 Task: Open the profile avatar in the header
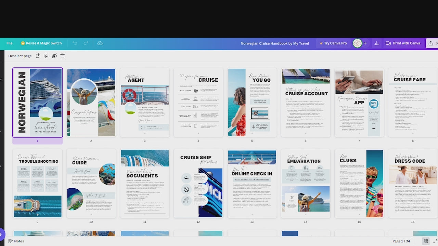point(357,43)
